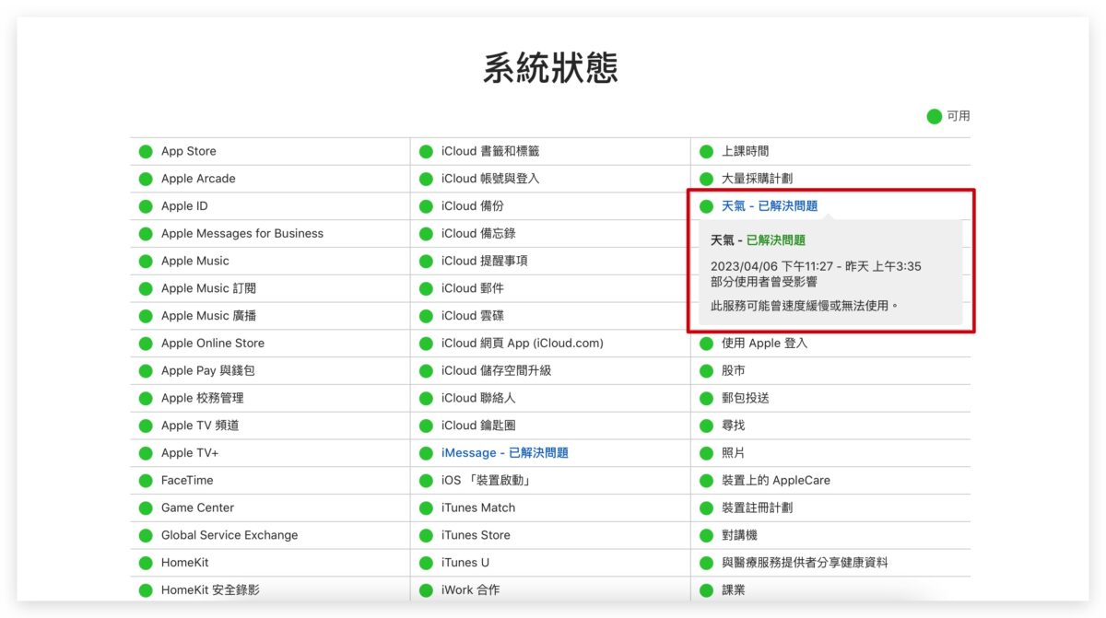The height and width of the screenshot is (618, 1106).
Task: Click the green dot next to 尋找
Action: (x=706, y=426)
